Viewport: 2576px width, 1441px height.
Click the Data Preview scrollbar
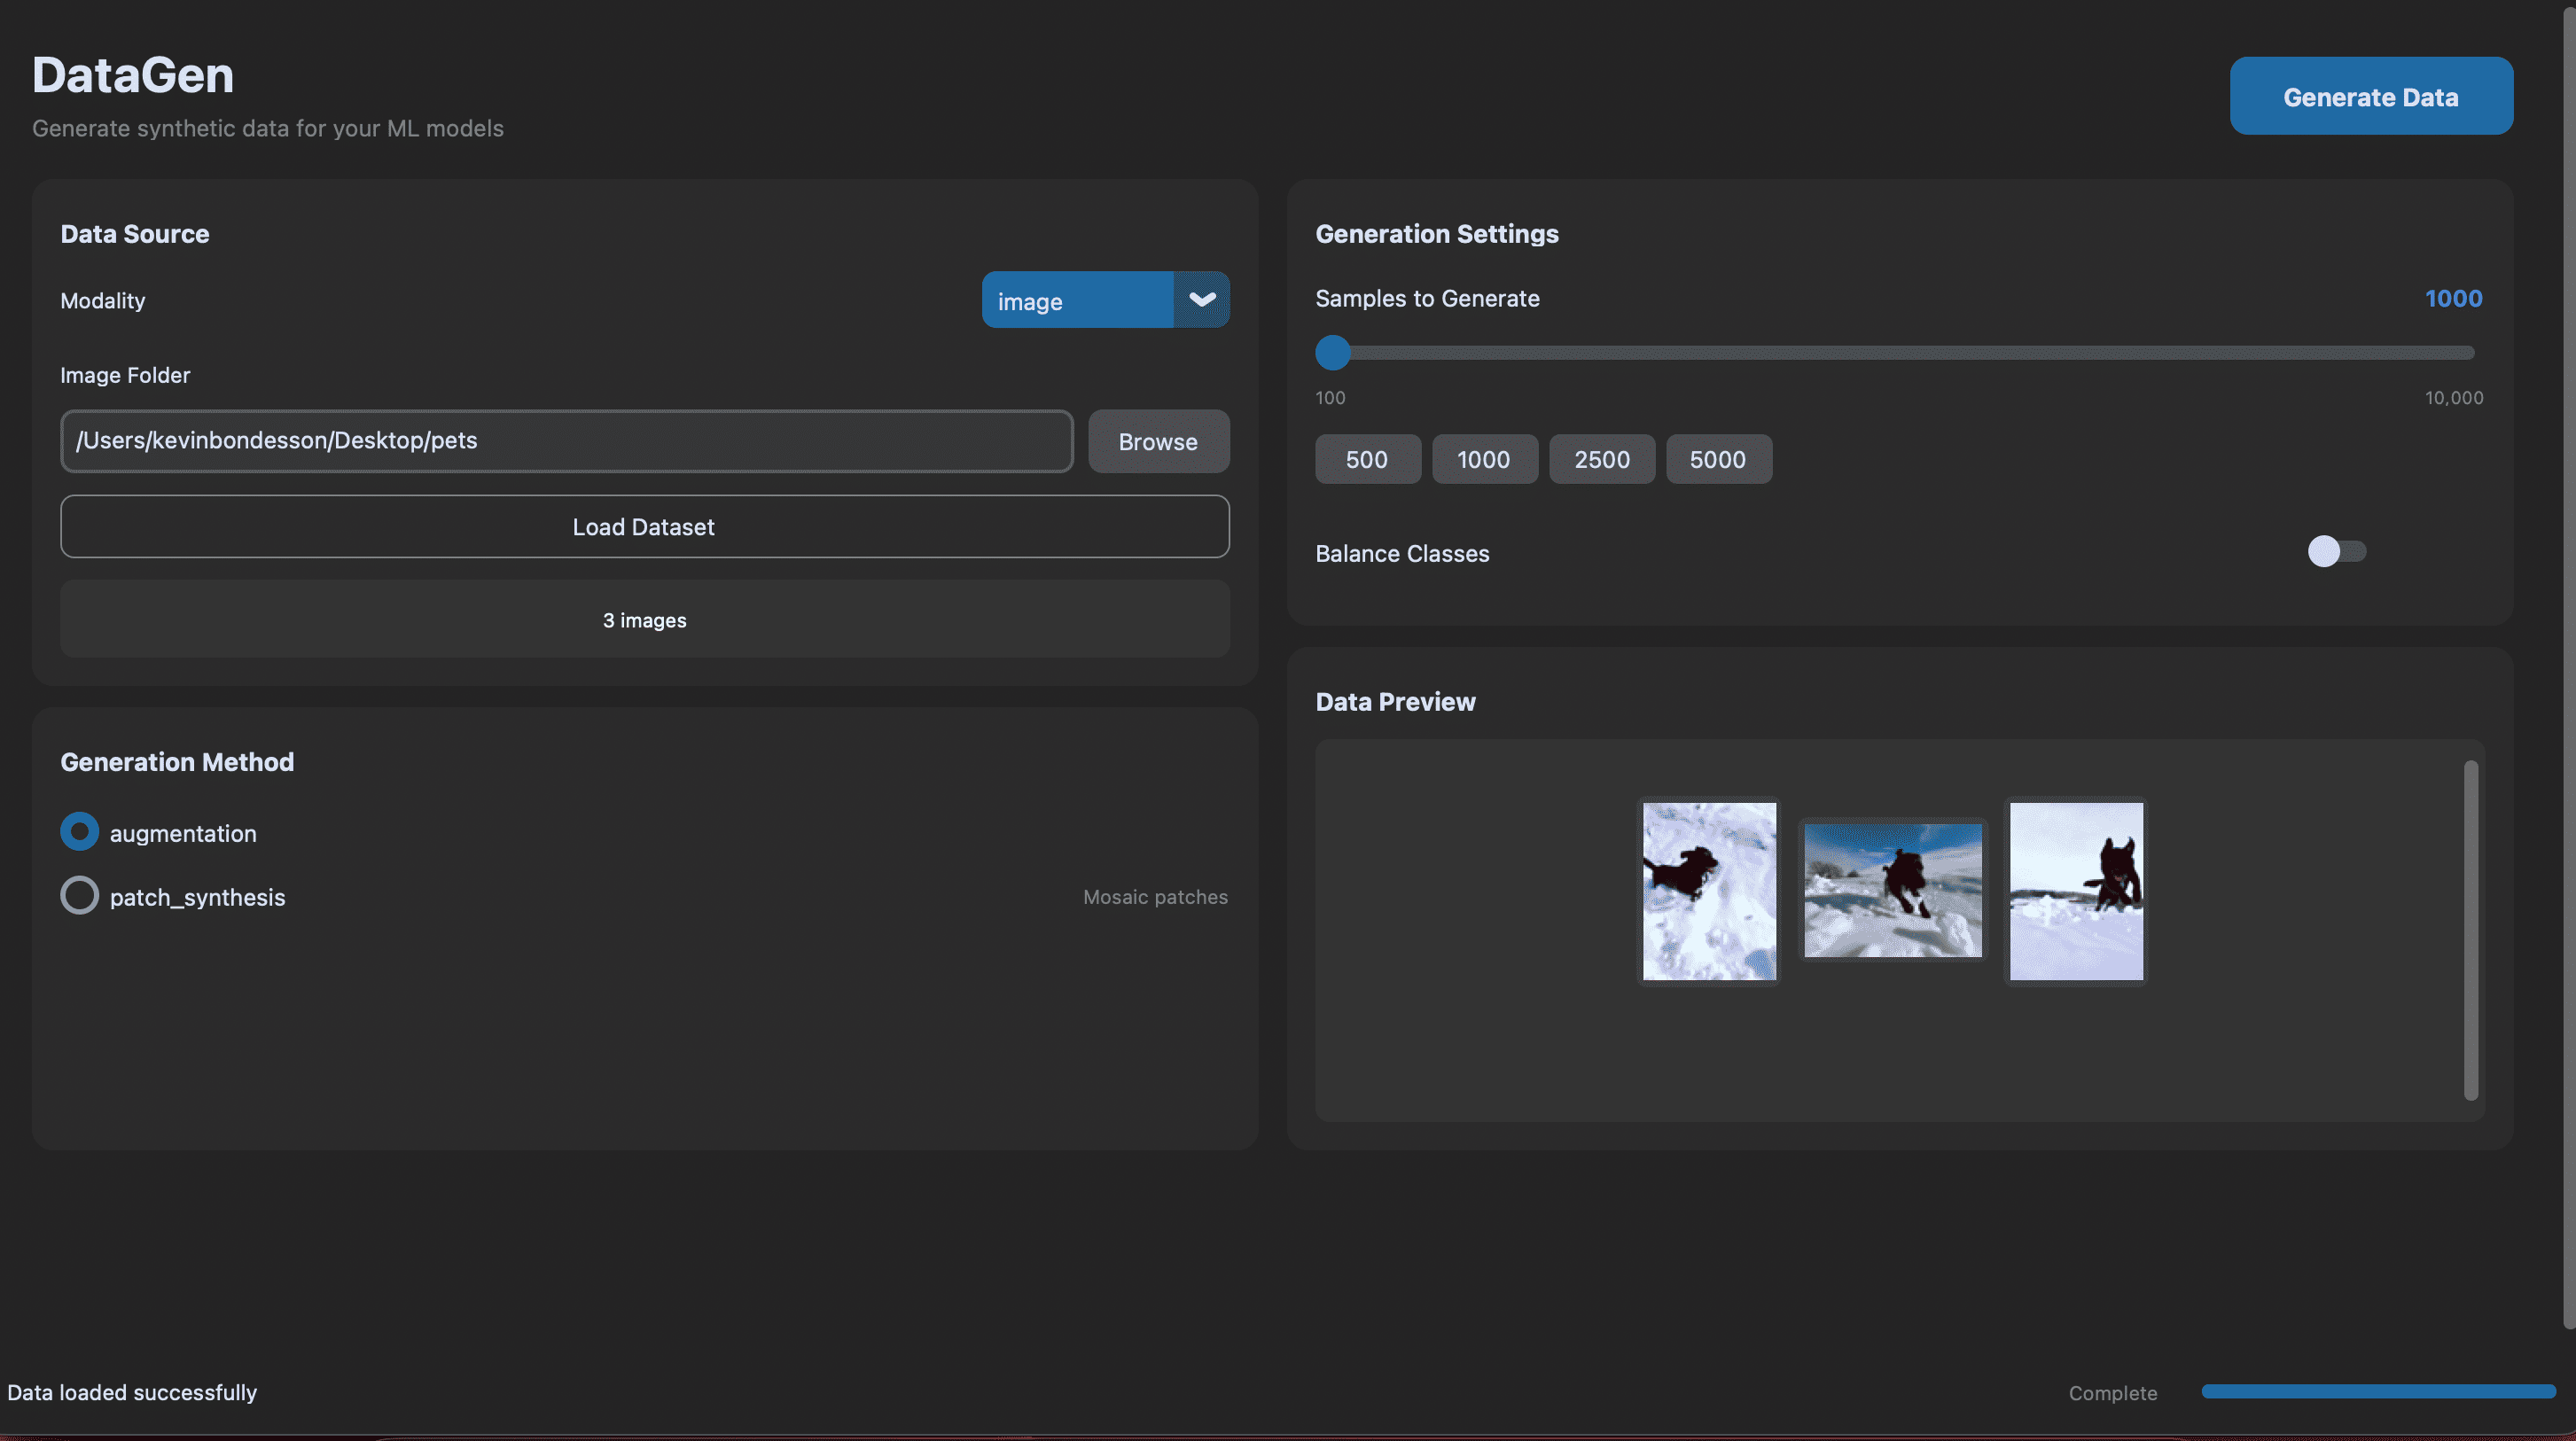click(2470, 930)
